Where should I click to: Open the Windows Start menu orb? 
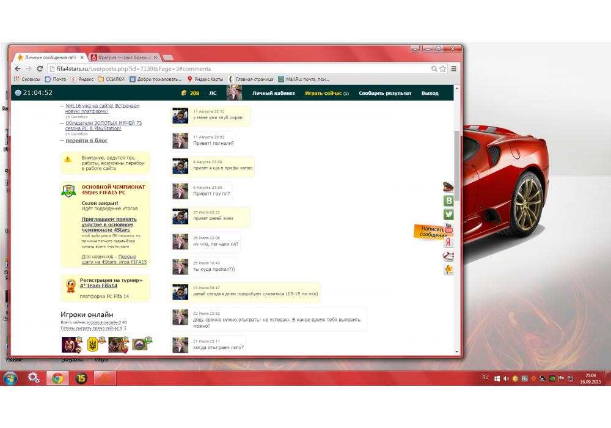click(x=10, y=378)
